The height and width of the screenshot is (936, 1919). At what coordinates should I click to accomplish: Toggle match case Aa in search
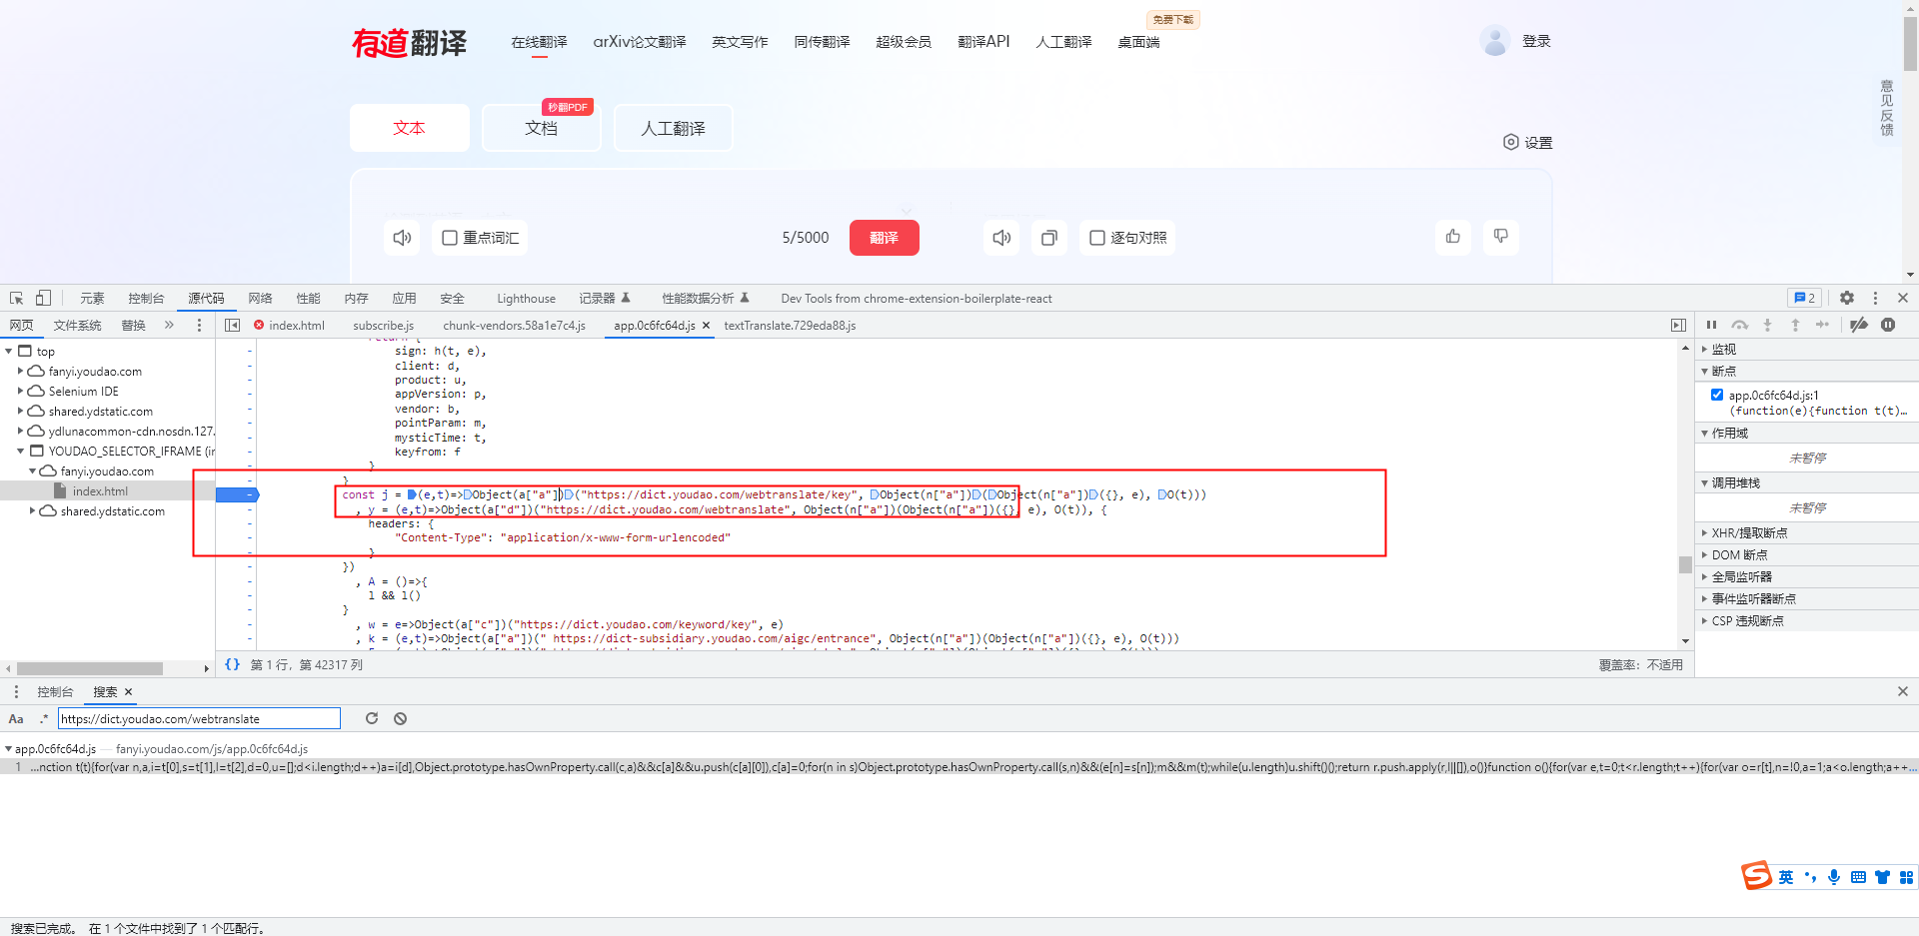click(x=16, y=718)
